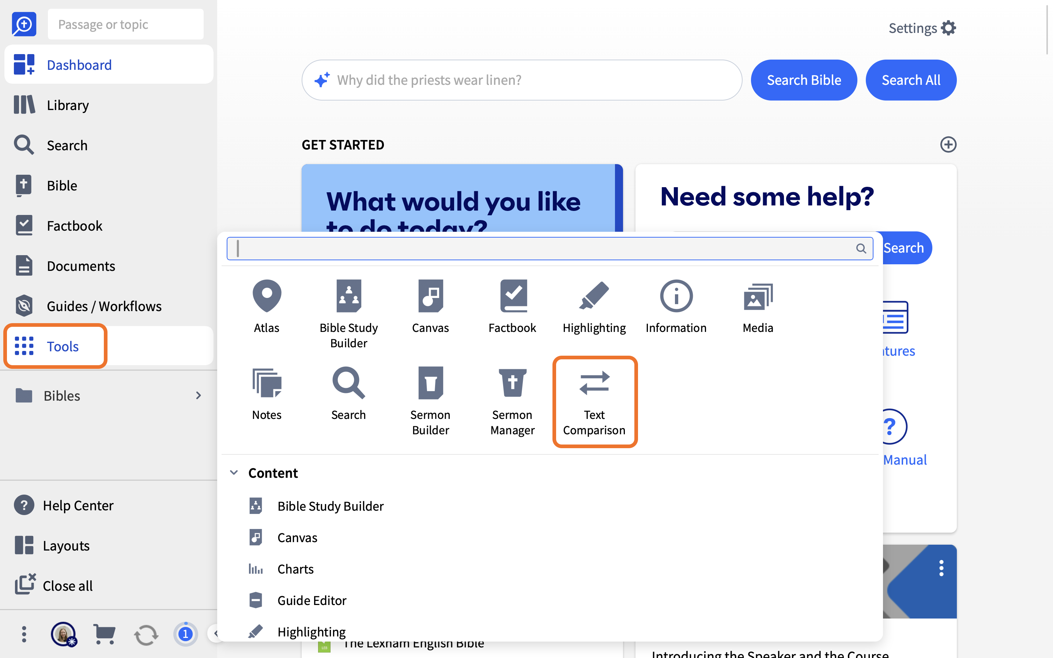Open the course card thumbnail image

(920, 581)
